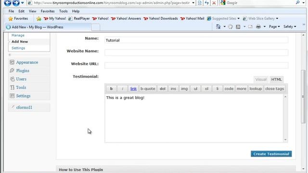Insert a hyperlink with link button
Screen dimensions: 308x173
click(133, 88)
